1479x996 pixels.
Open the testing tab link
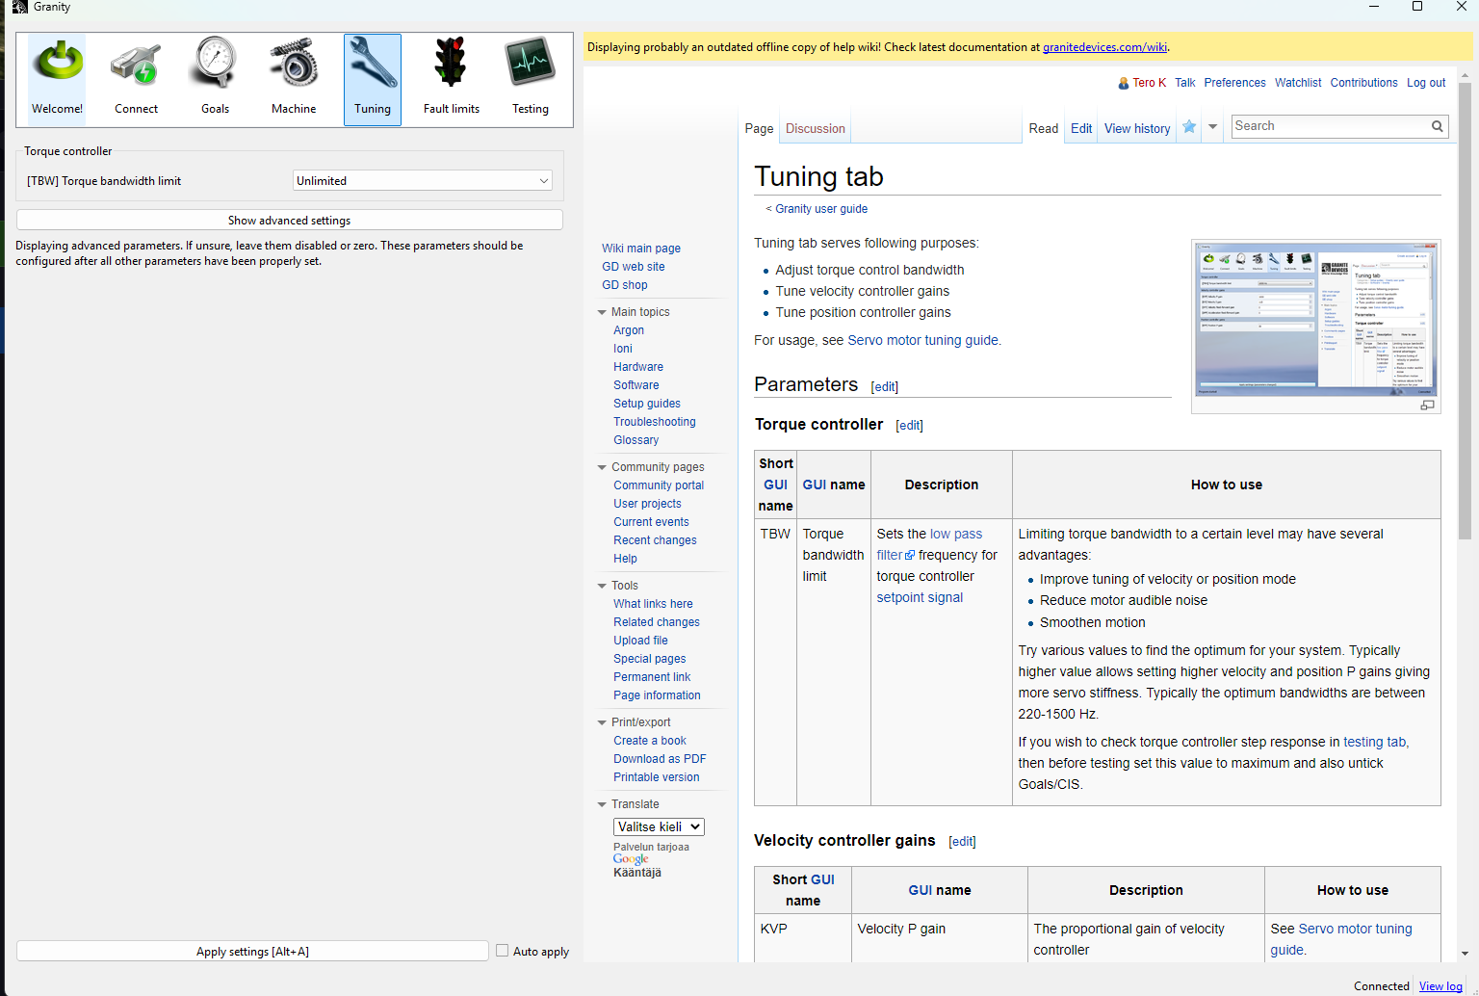click(x=1376, y=742)
